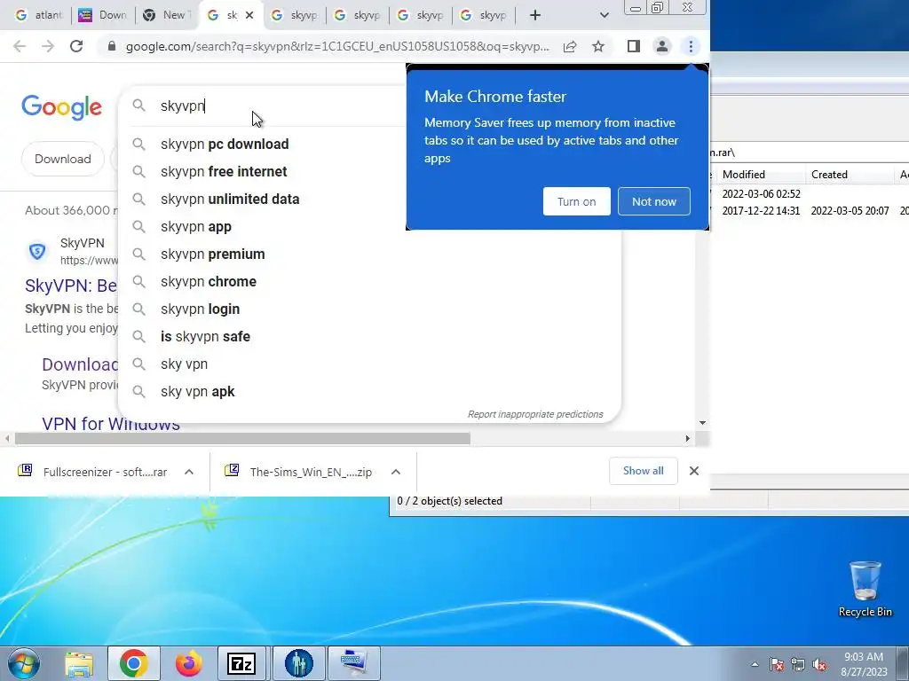Viewport: 909px width, 681px height.
Task: Select 2022-03-06 02:52 row in 7-Zip
Action: 810,194
